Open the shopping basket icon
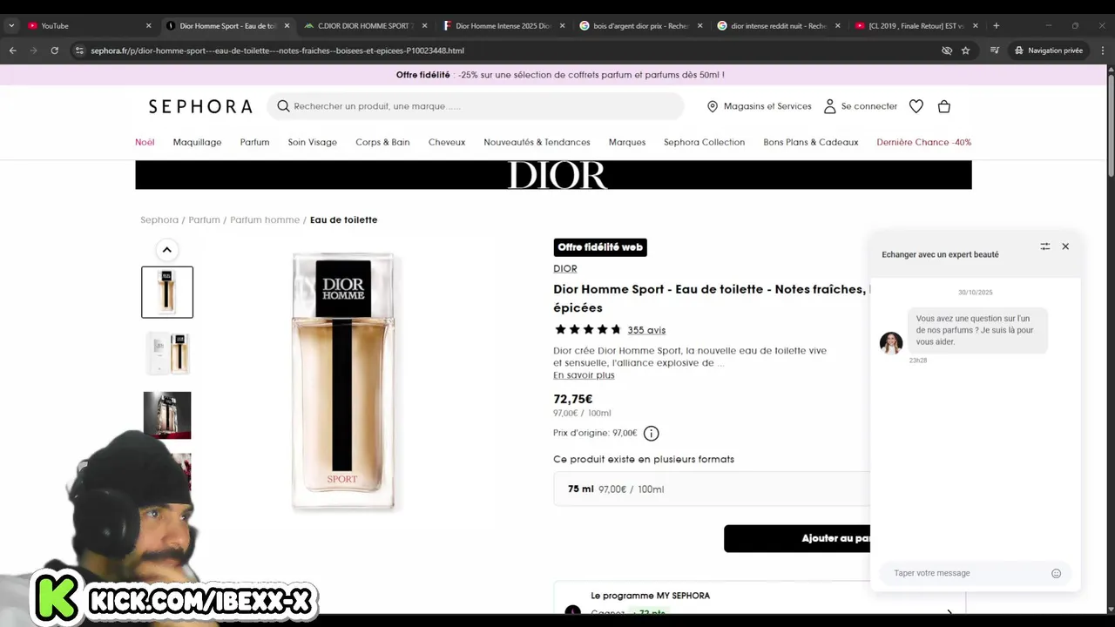This screenshot has width=1115, height=627. [x=943, y=106]
